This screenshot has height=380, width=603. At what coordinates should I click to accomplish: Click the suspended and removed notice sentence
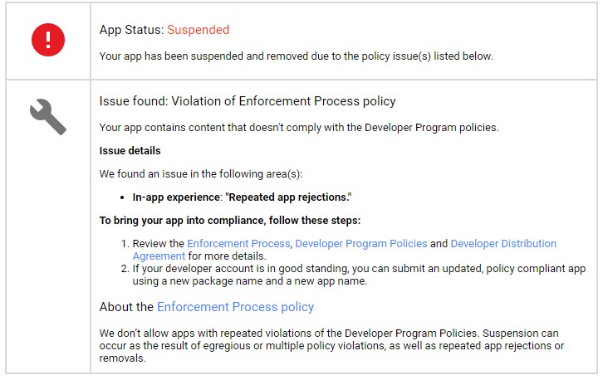[296, 56]
